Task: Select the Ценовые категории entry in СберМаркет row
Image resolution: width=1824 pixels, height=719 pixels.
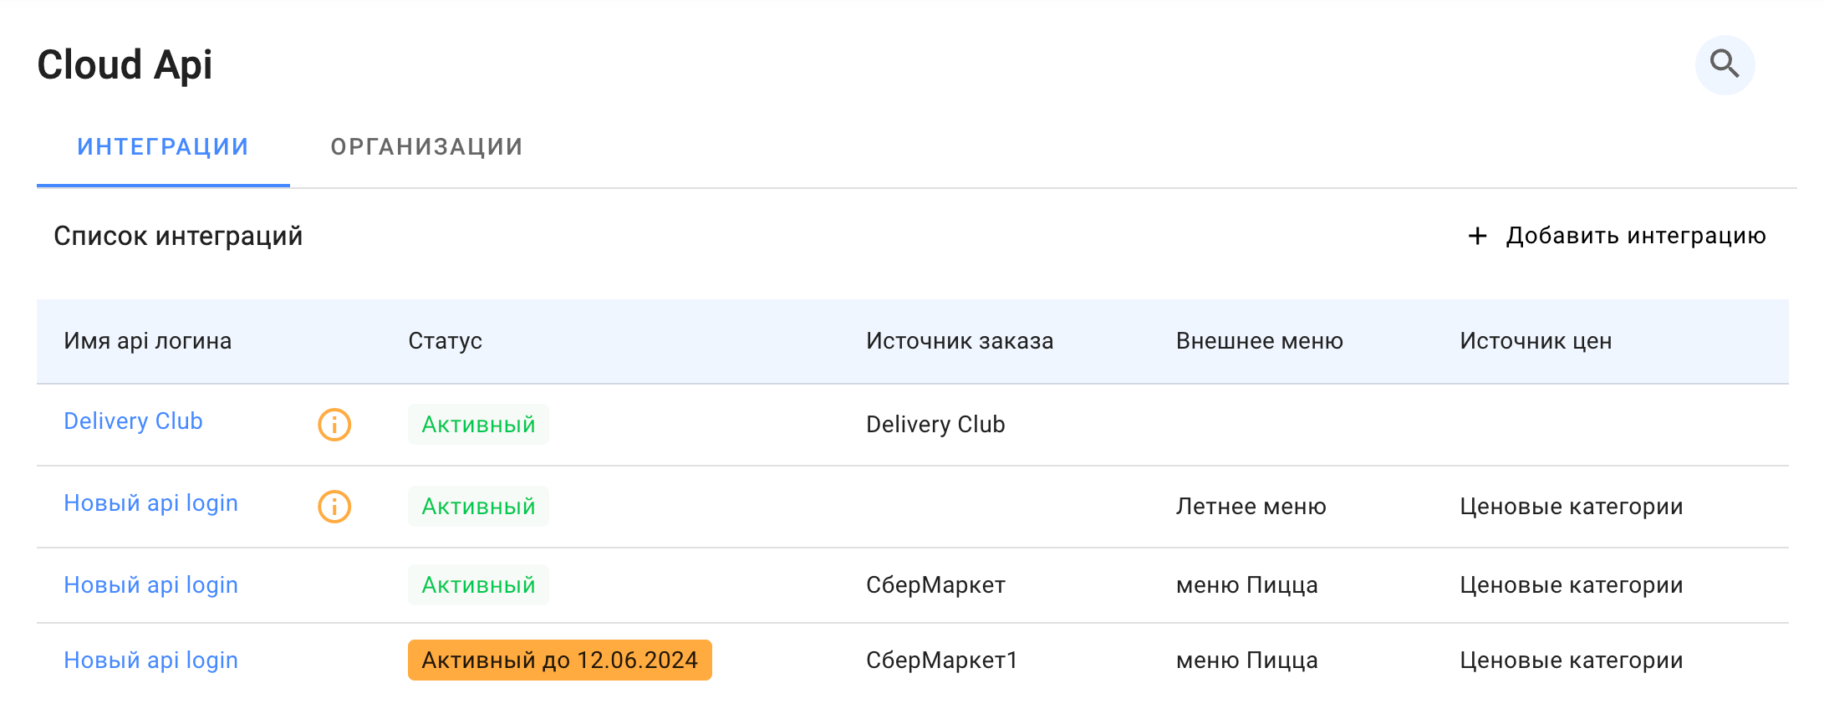Action: tap(1570, 584)
